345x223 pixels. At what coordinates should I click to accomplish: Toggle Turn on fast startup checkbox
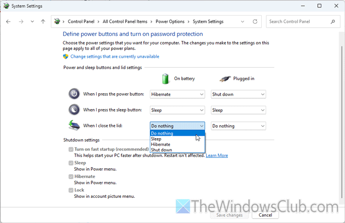point(71,149)
